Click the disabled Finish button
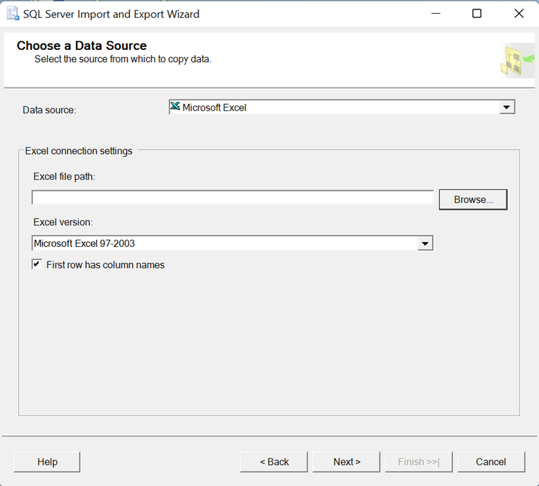This screenshot has height=486, width=539. click(x=418, y=462)
